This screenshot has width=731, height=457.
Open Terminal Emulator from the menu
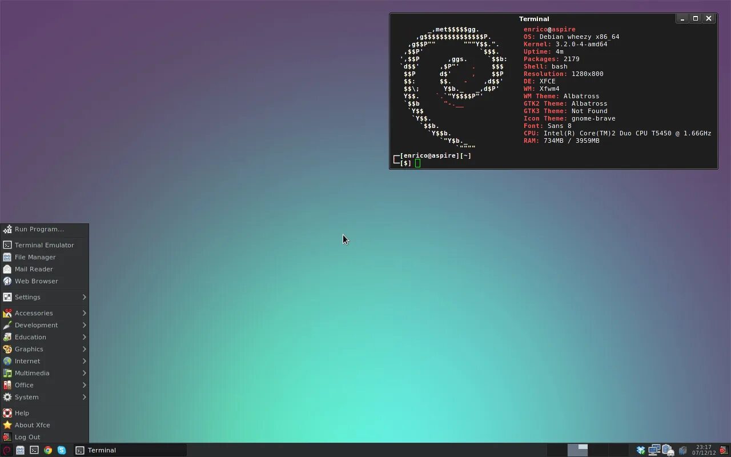(x=45, y=245)
